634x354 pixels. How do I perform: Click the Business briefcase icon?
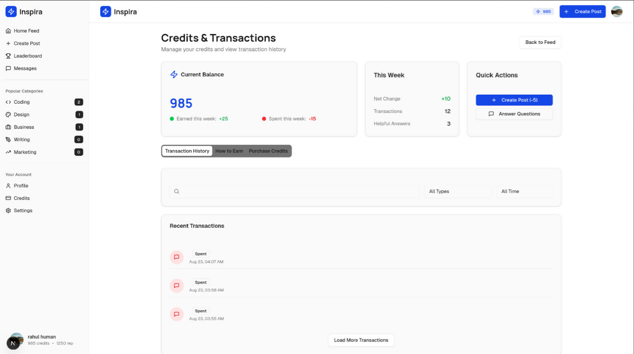coord(8,127)
